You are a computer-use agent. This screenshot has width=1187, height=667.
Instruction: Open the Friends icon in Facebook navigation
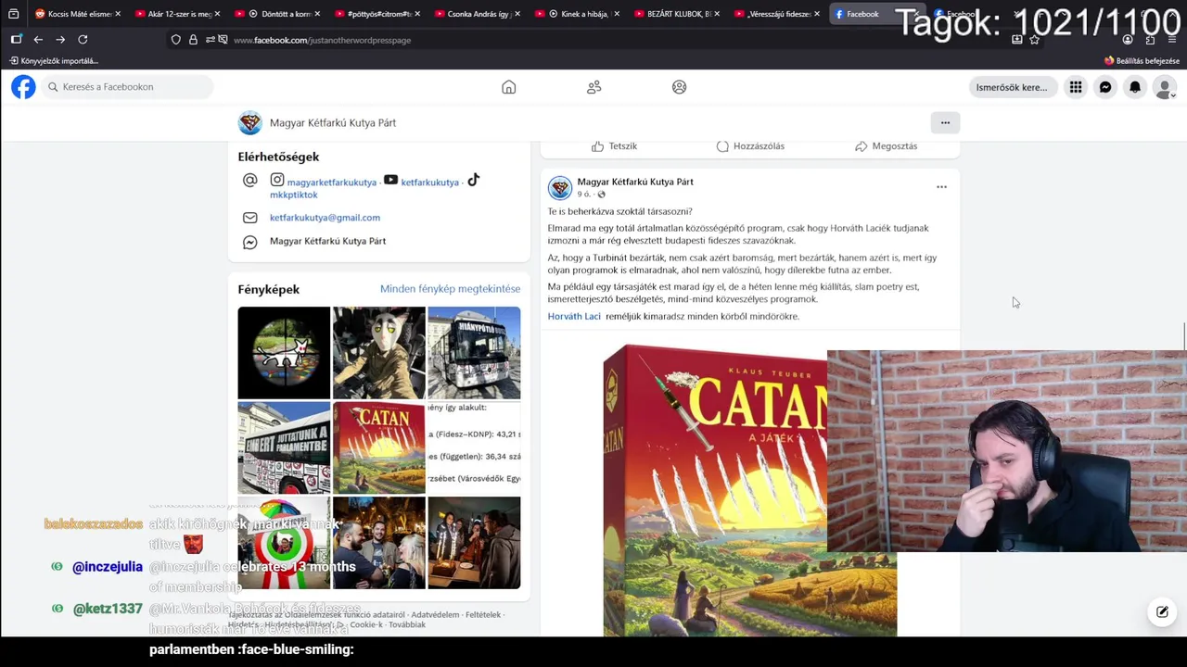(x=593, y=87)
